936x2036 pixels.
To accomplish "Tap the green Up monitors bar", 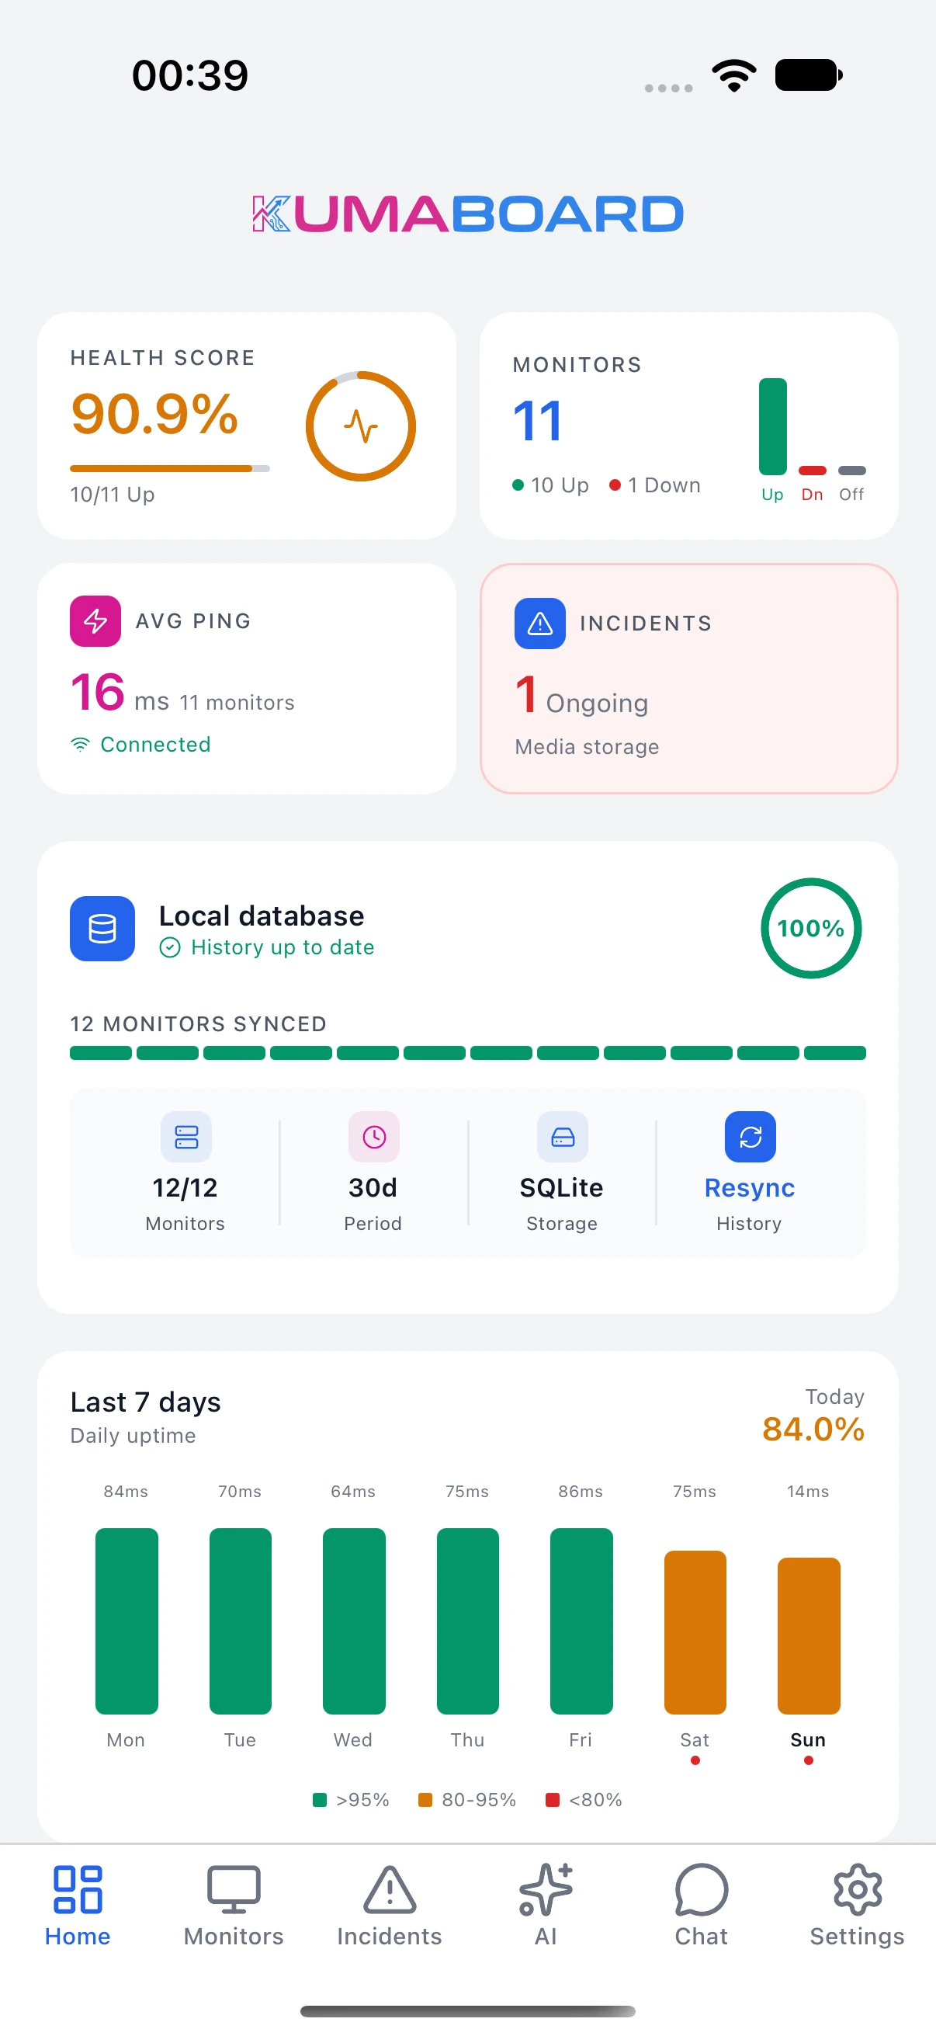I will click(772, 427).
